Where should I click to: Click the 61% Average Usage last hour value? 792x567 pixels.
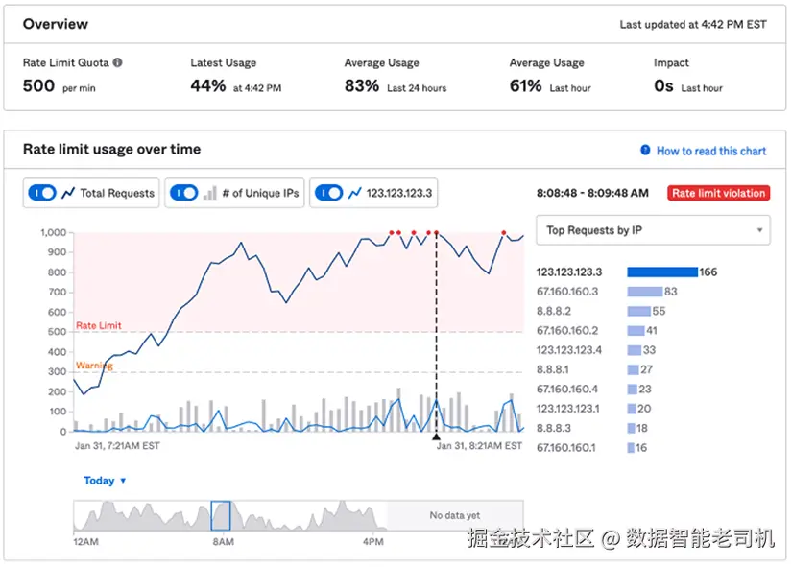(525, 85)
